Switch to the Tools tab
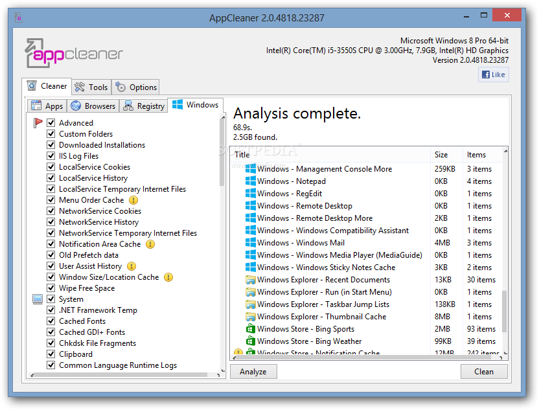The height and width of the screenshot is (410, 539). click(91, 87)
